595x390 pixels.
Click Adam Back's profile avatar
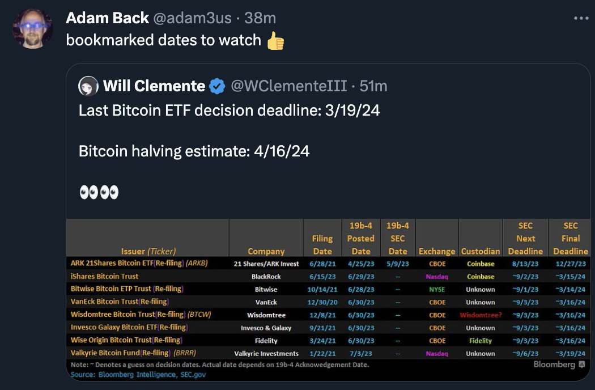32,27
